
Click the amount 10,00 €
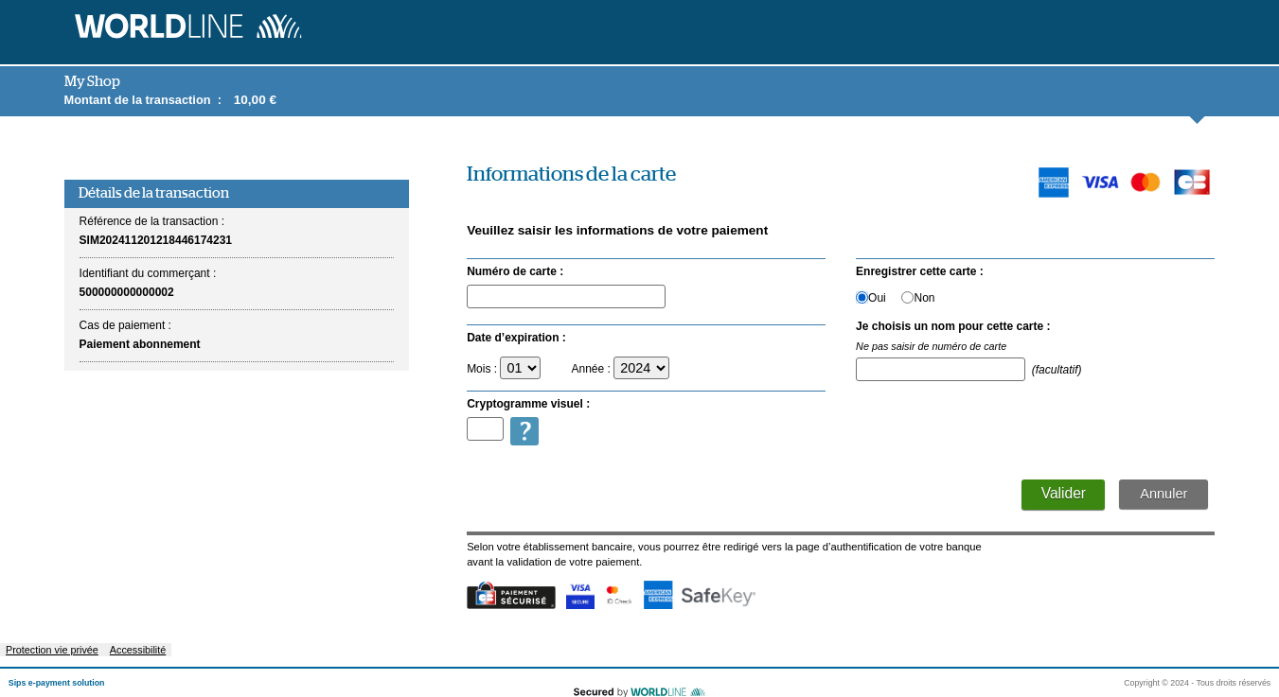tap(255, 100)
